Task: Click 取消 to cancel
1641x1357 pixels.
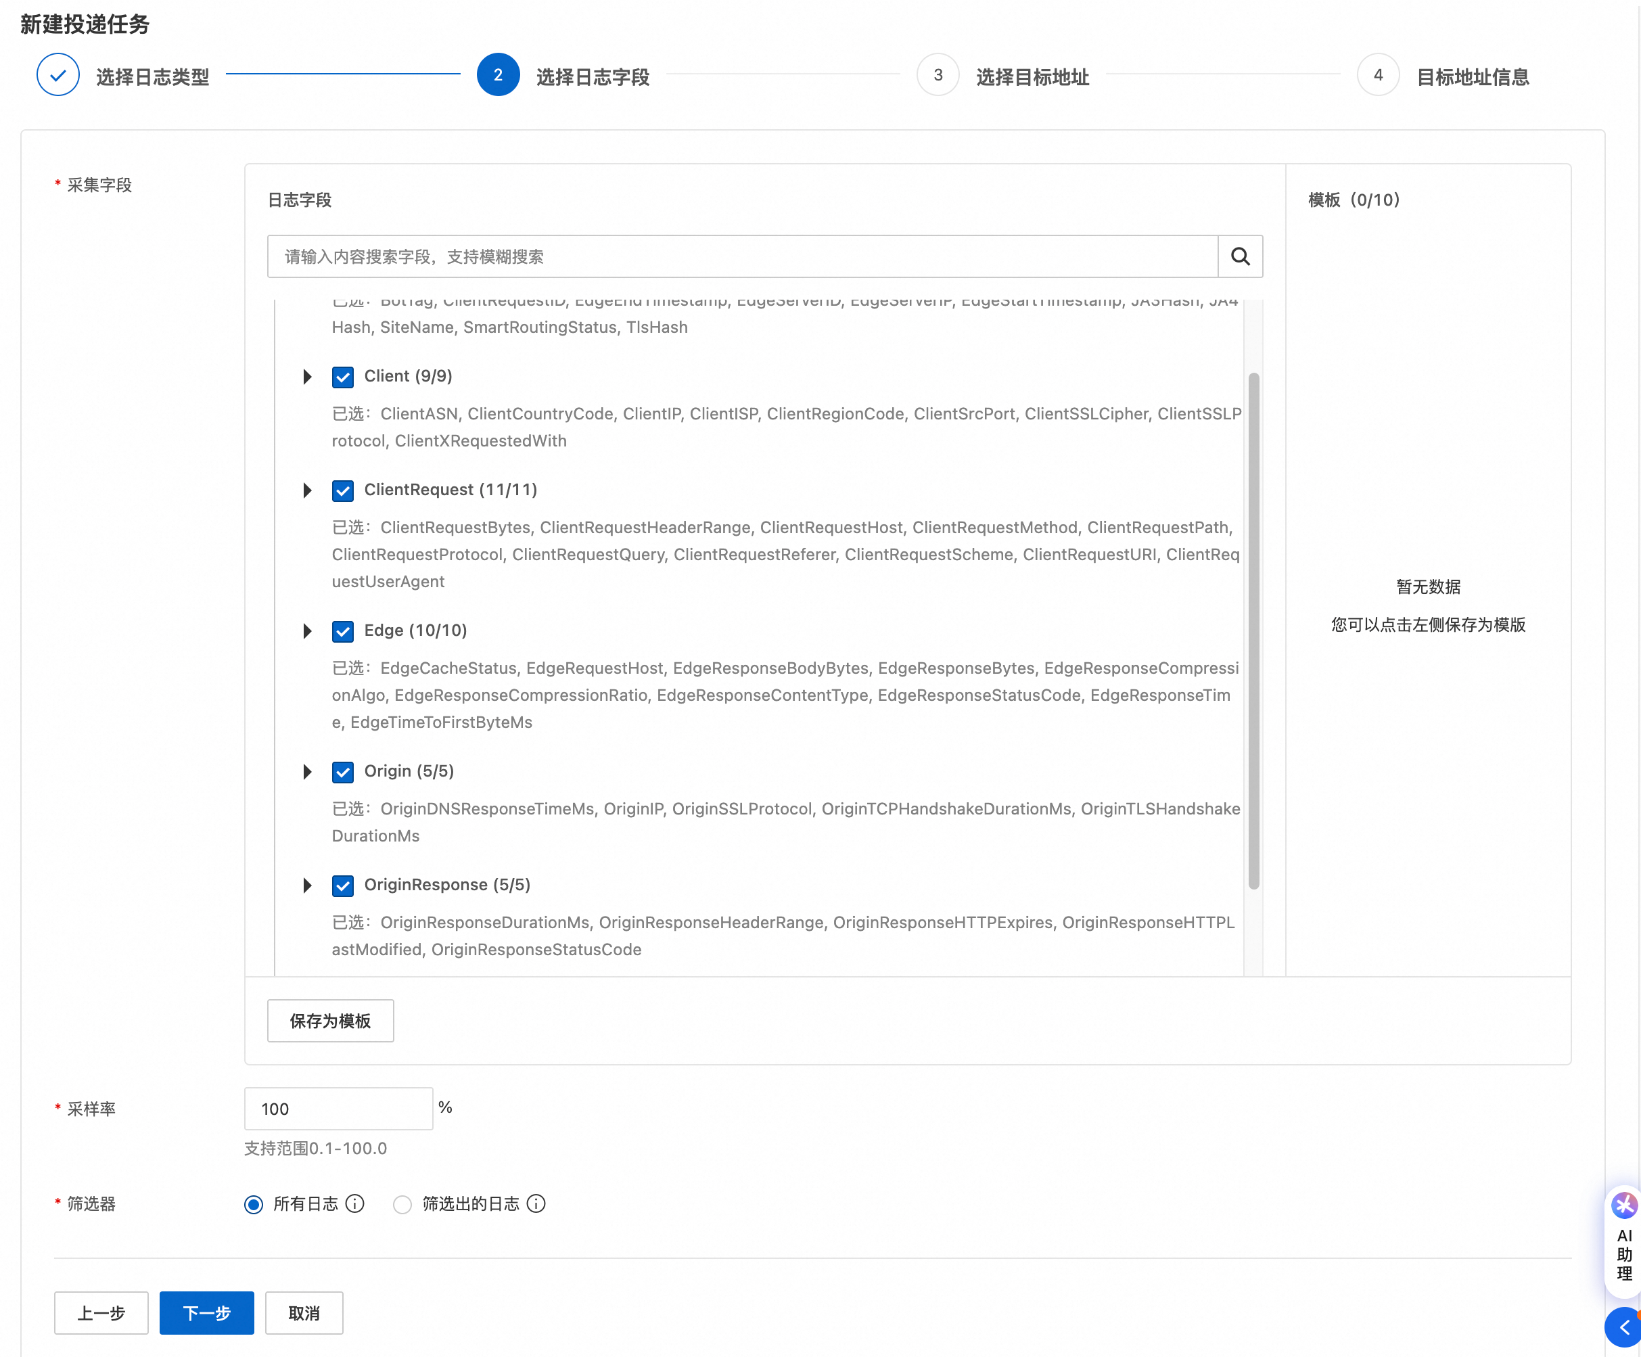Action: (x=304, y=1312)
